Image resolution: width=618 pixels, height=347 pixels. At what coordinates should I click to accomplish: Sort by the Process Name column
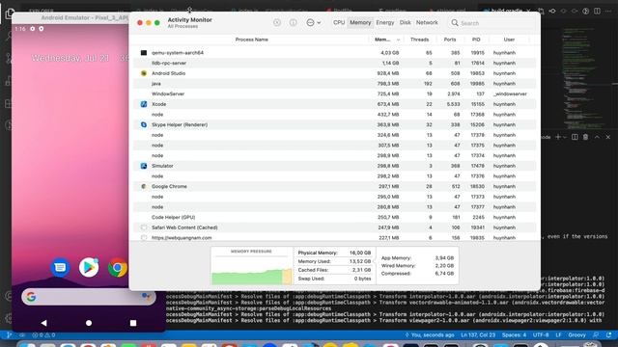point(251,40)
